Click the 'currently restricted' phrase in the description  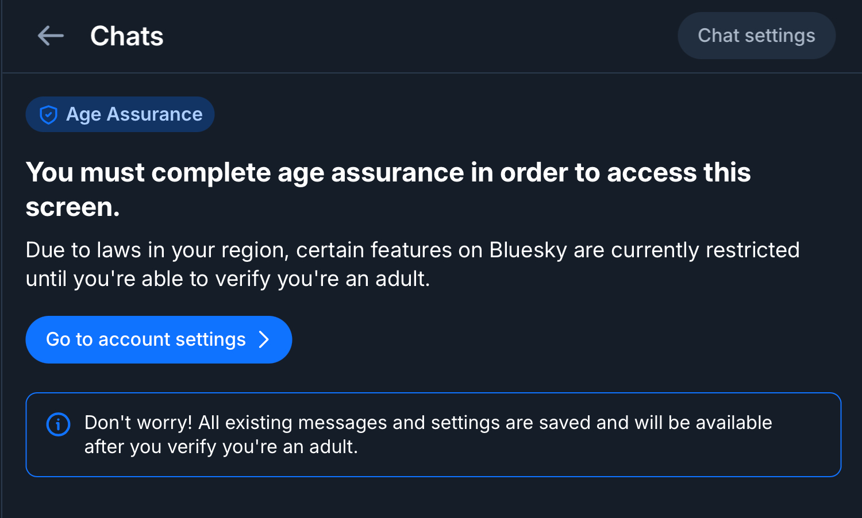click(705, 250)
